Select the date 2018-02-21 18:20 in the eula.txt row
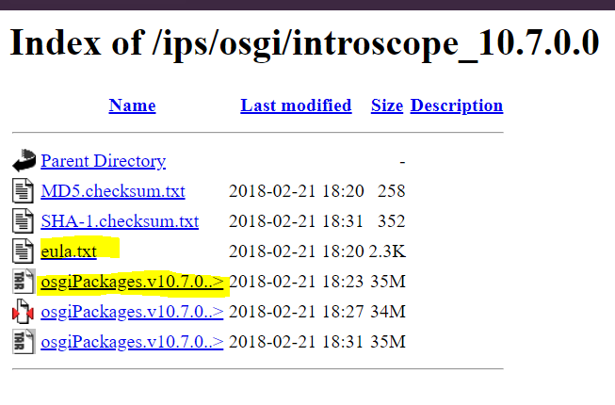The height and width of the screenshot is (405, 615). coord(297,251)
